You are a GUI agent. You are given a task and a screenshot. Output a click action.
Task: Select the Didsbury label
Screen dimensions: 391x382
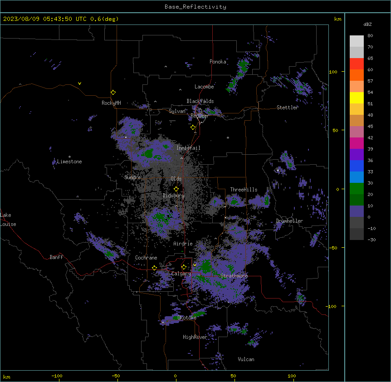174,196
